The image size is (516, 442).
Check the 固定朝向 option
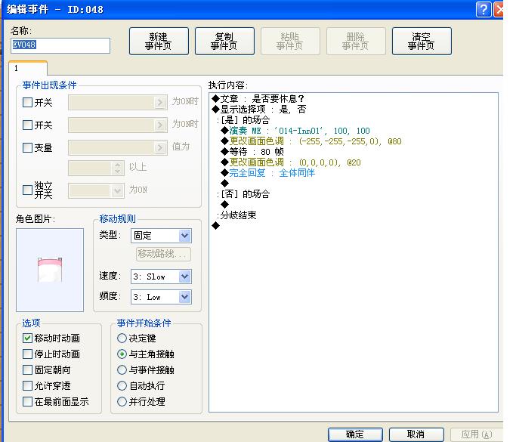click(27, 369)
